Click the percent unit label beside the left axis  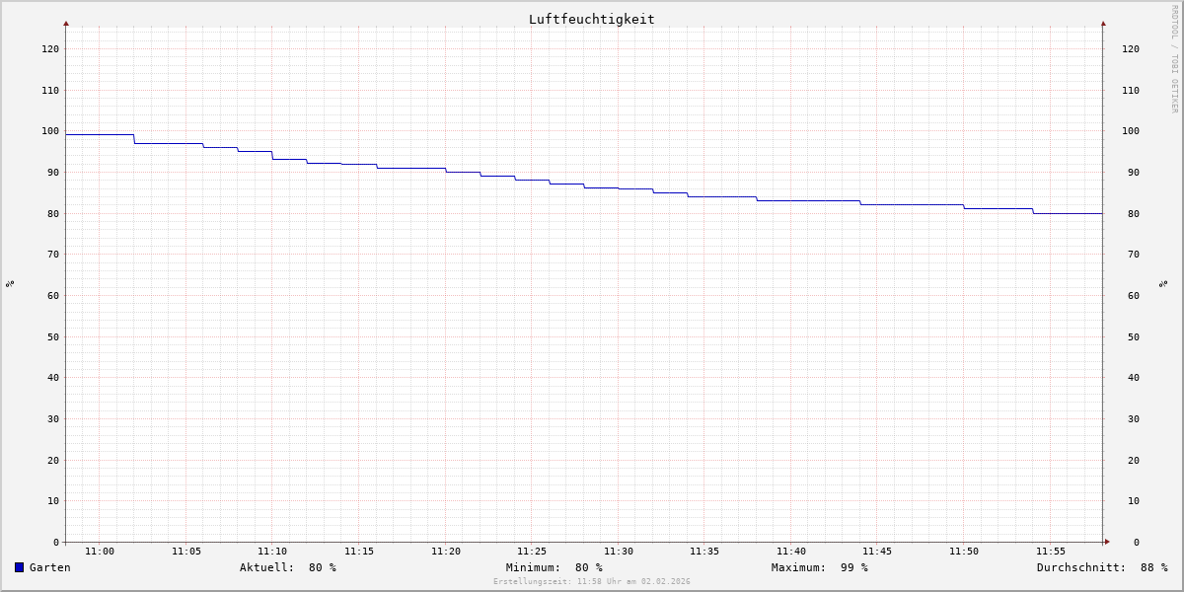coord(10,283)
